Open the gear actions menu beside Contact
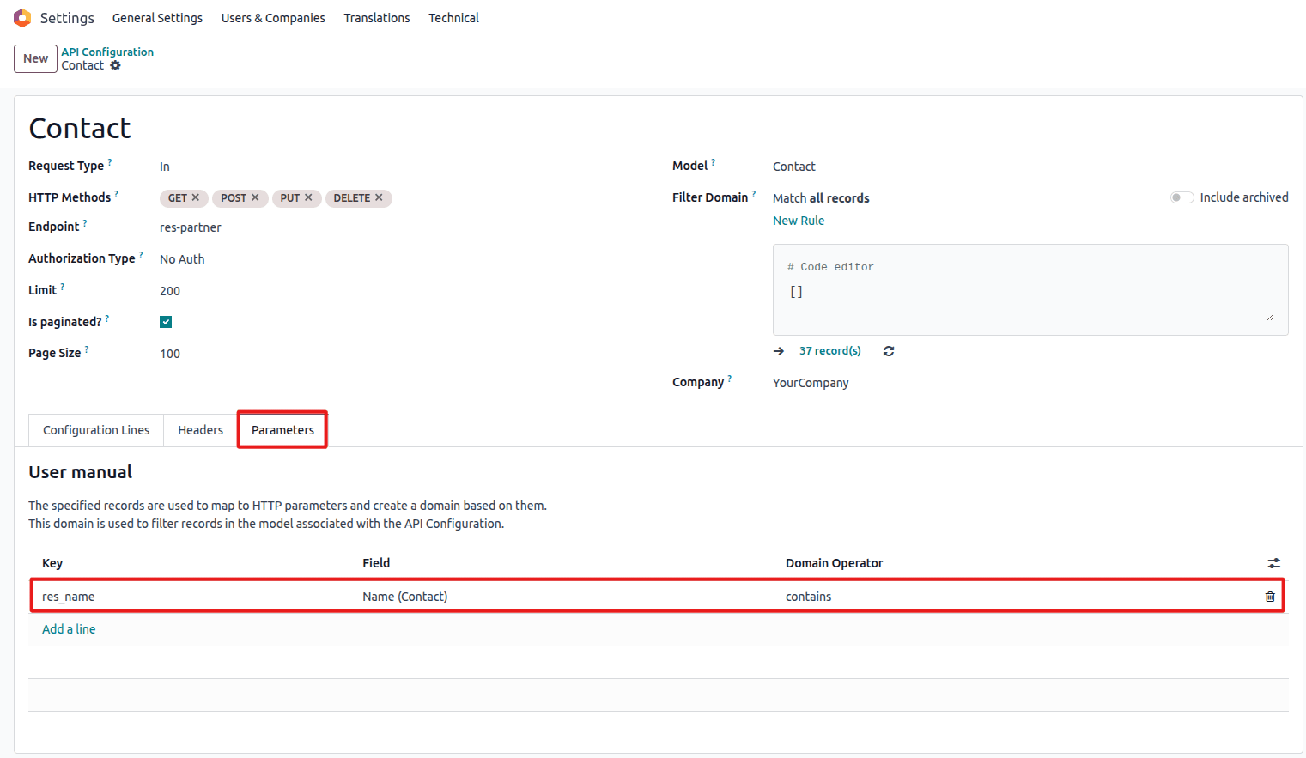This screenshot has width=1306, height=758. [115, 65]
